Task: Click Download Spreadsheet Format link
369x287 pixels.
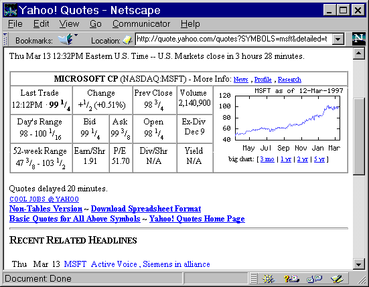Action: pos(146,209)
